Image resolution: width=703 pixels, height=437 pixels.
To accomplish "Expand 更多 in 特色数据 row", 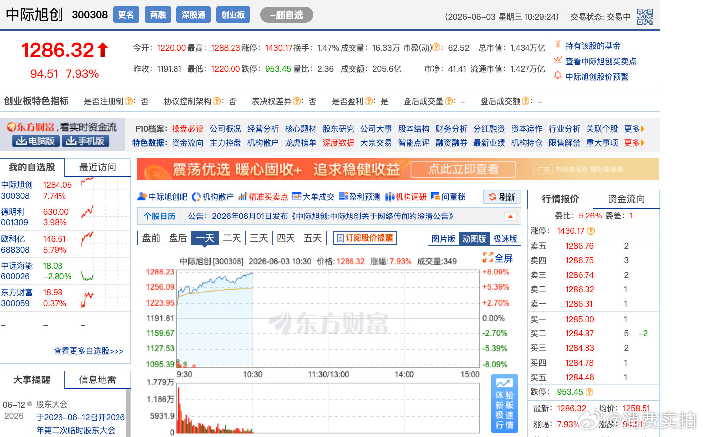I will [634, 143].
